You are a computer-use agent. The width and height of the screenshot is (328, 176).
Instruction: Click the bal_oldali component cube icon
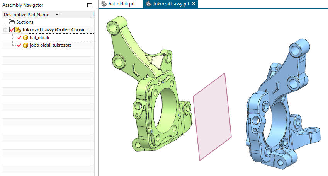pyautogui.click(x=26, y=38)
